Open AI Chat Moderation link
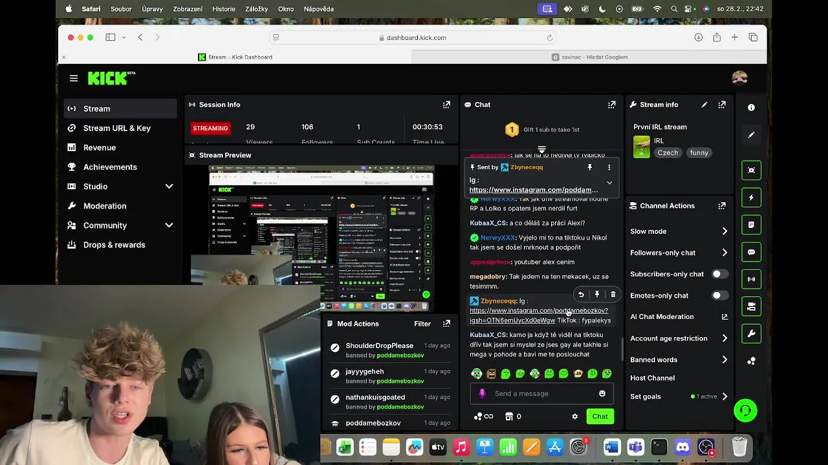 pyautogui.click(x=679, y=316)
